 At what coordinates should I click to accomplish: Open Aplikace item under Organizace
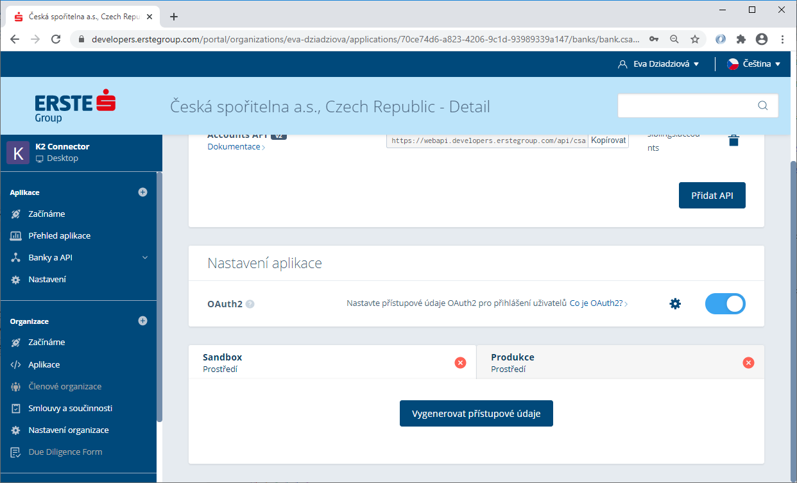44,364
